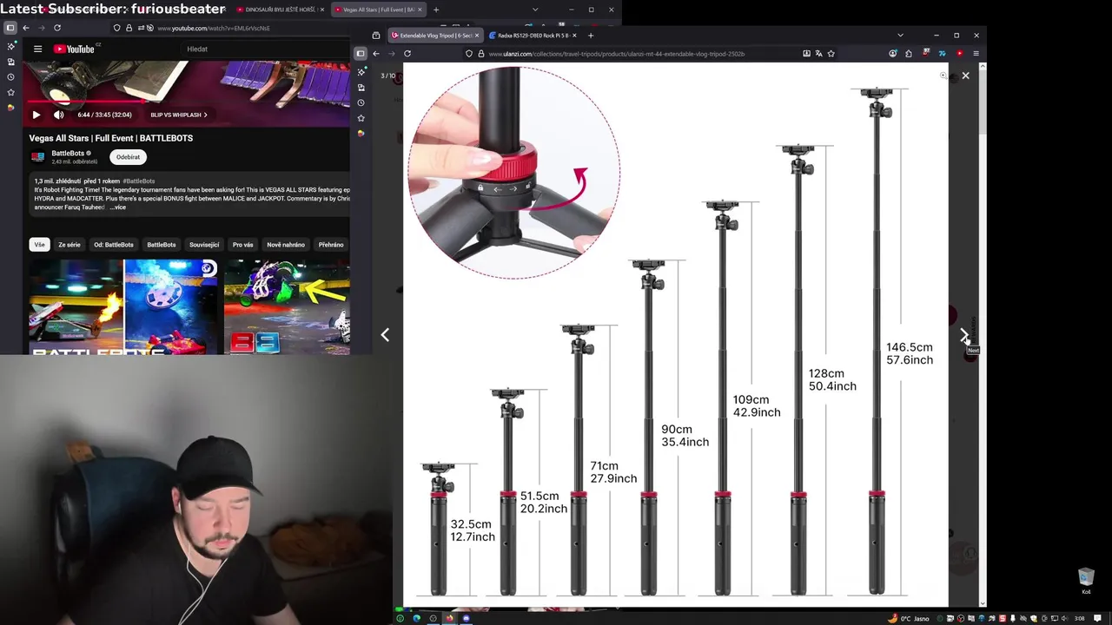Select the Ze série filter chip
The width and height of the screenshot is (1112, 625).
[69, 245]
